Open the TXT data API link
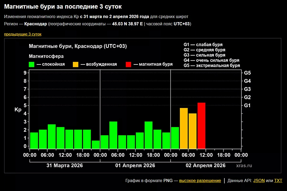This screenshot has width=287, height=191. [278, 181]
